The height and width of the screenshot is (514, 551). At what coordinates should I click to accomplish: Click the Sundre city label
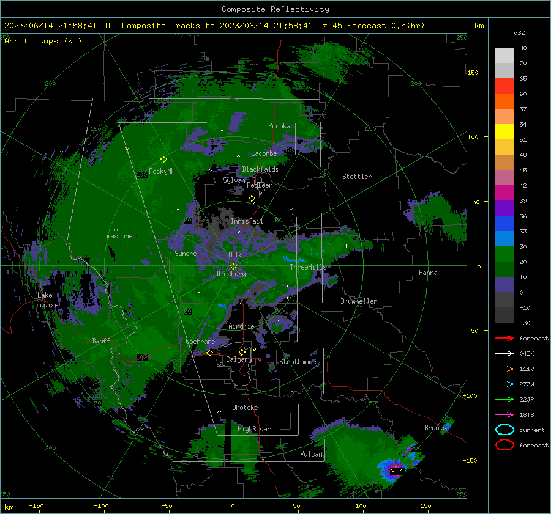coord(186,253)
